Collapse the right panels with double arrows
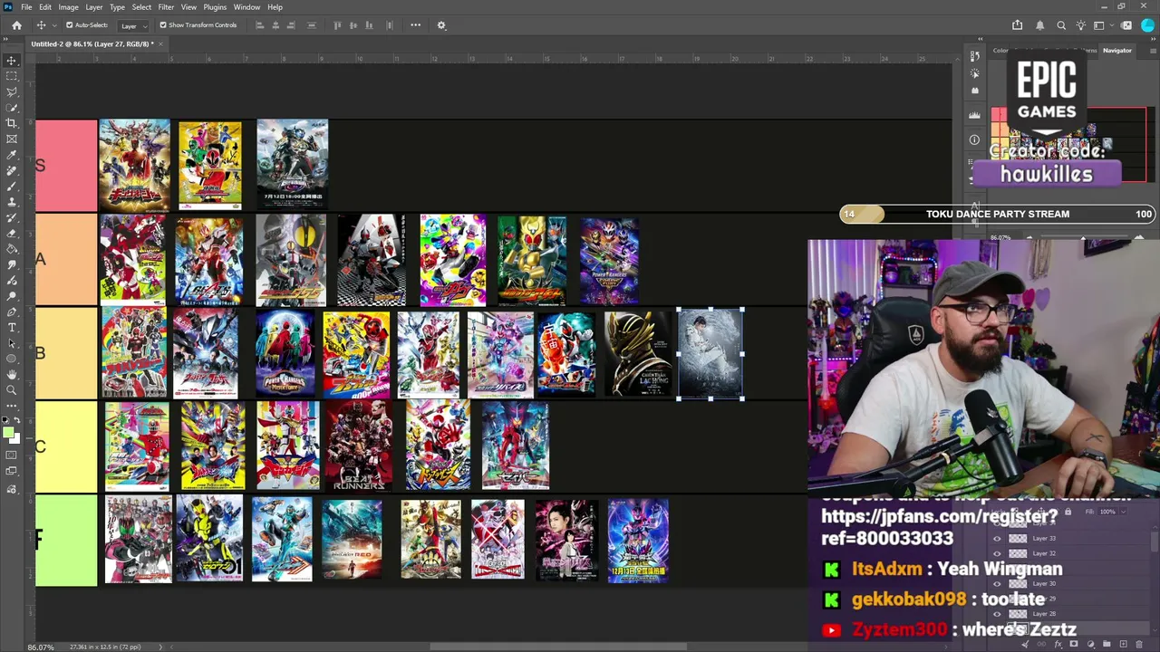 pos(1154,40)
